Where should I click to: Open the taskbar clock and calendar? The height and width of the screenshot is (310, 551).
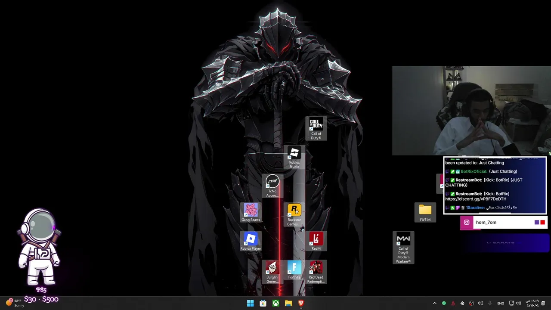533,303
